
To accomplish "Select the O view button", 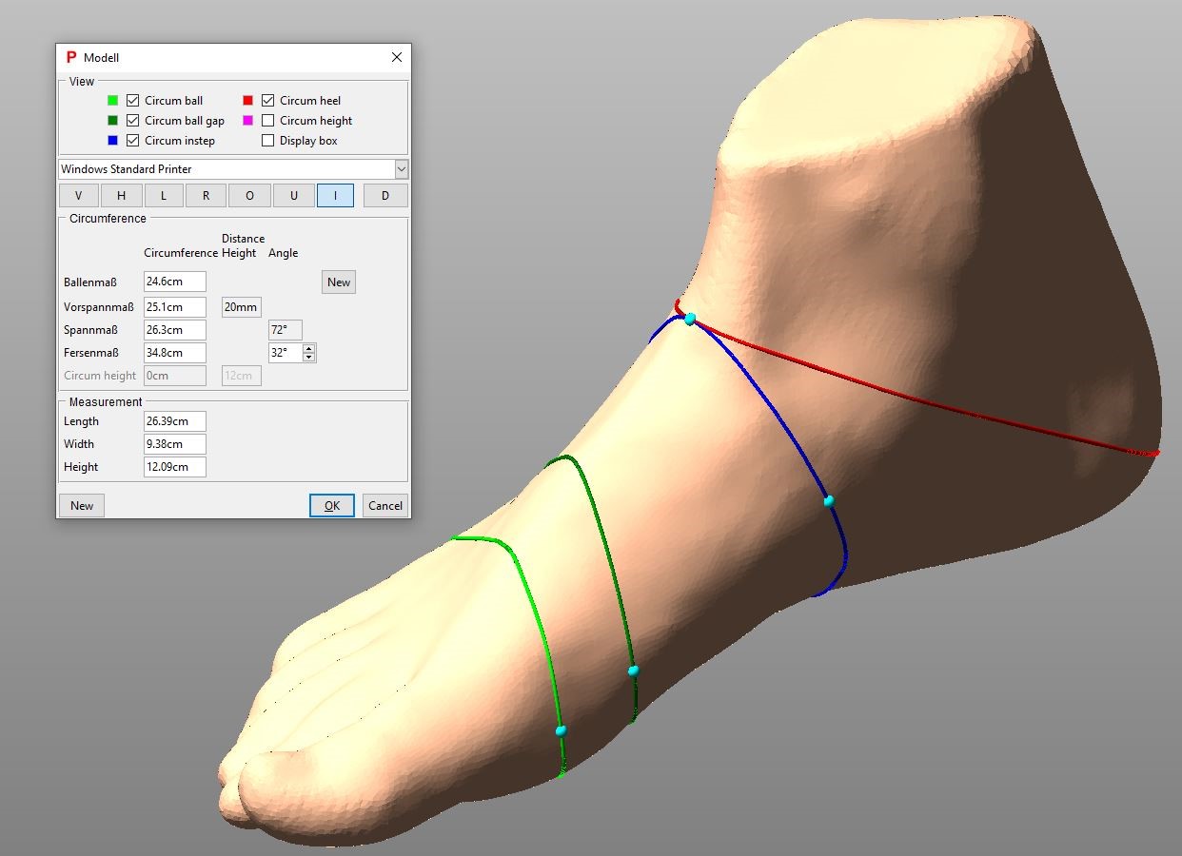I will pos(249,195).
